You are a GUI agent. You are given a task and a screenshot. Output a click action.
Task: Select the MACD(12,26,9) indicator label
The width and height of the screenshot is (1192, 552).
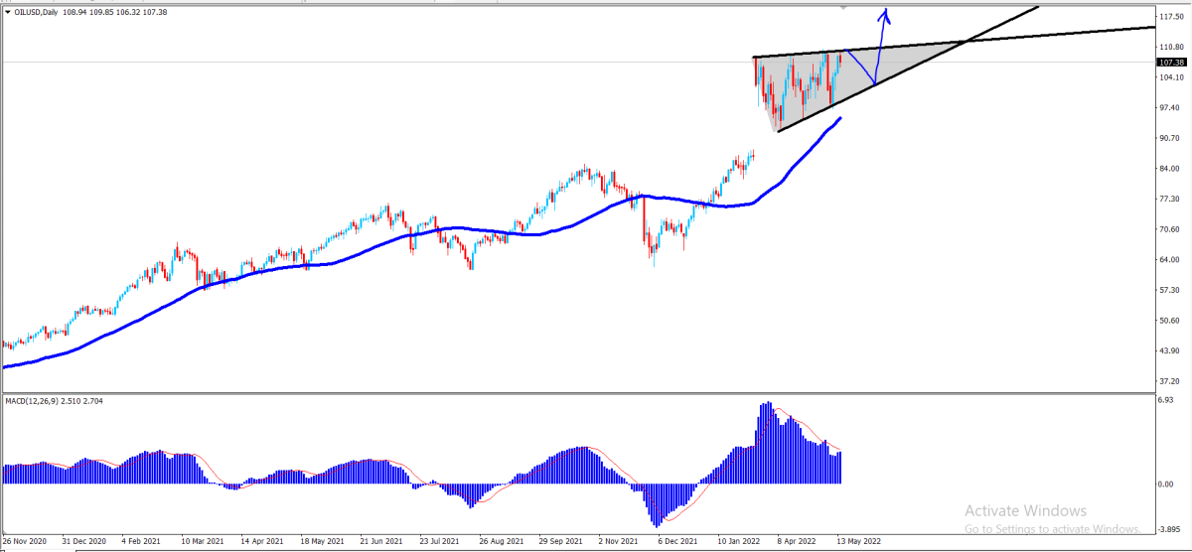(x=35, y=400)
